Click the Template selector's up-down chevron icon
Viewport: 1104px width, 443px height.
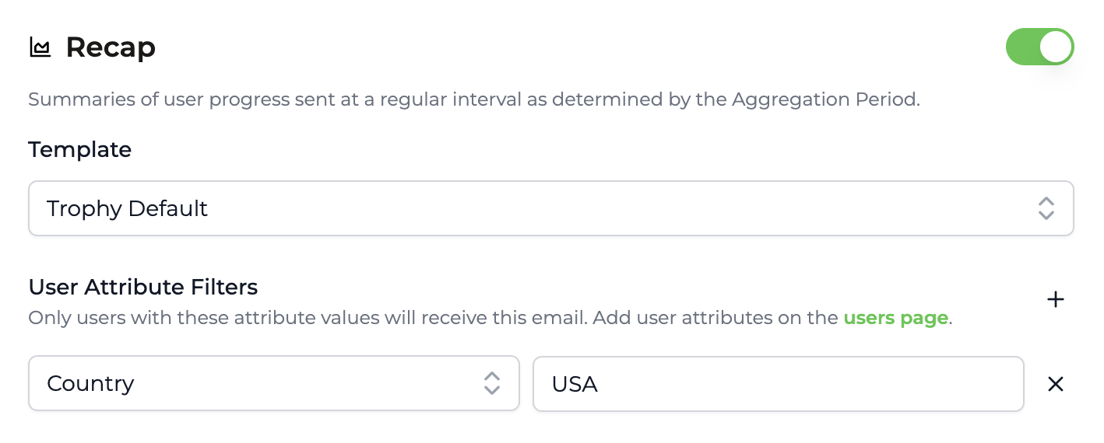[1046, 208]
